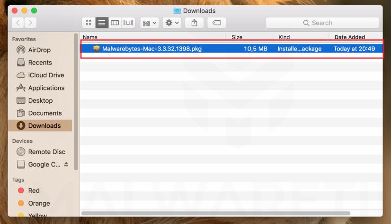Switch to list view in toolbar
The height and width of the screenshot is (224, 391).
102,23
